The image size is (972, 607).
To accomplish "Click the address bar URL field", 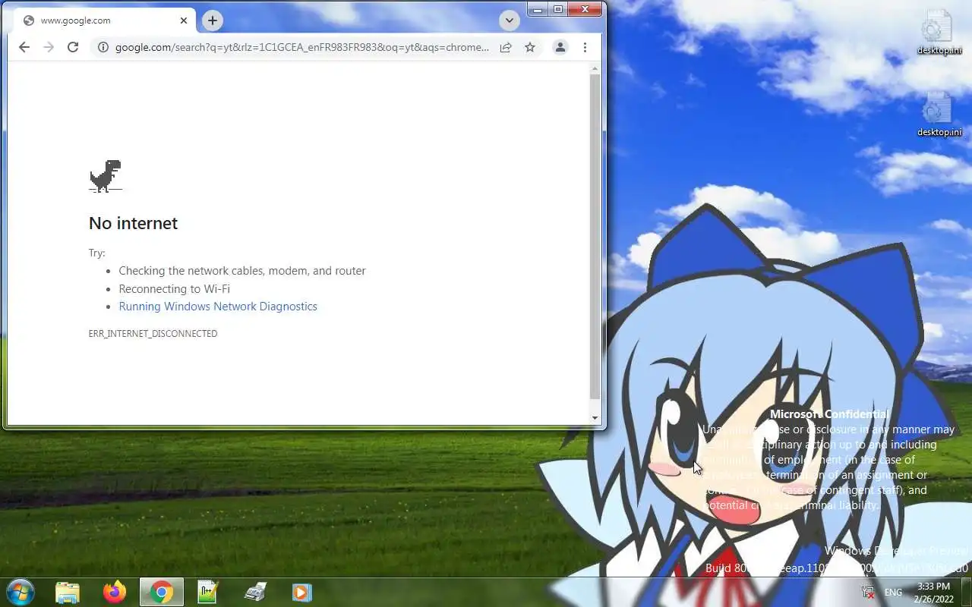I will pyautogui.click(x=302, y=47).
